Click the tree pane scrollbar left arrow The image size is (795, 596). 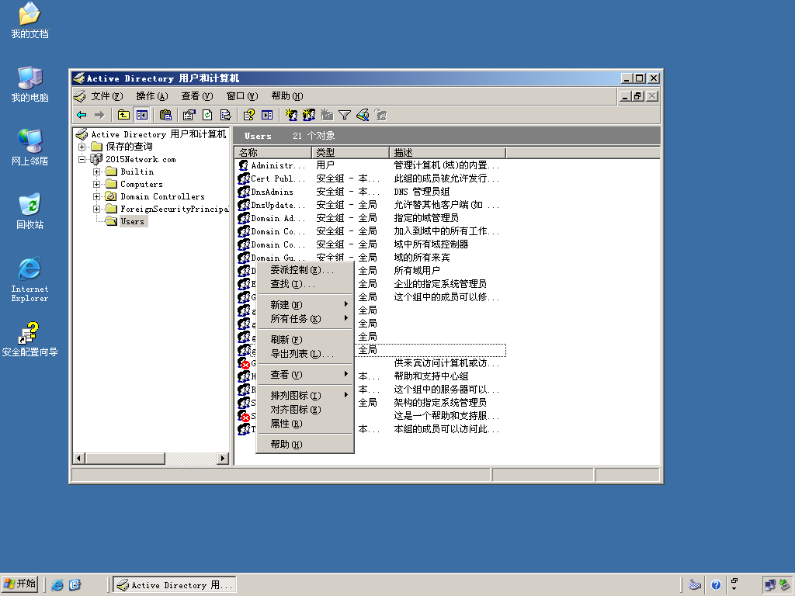(78, 458)
